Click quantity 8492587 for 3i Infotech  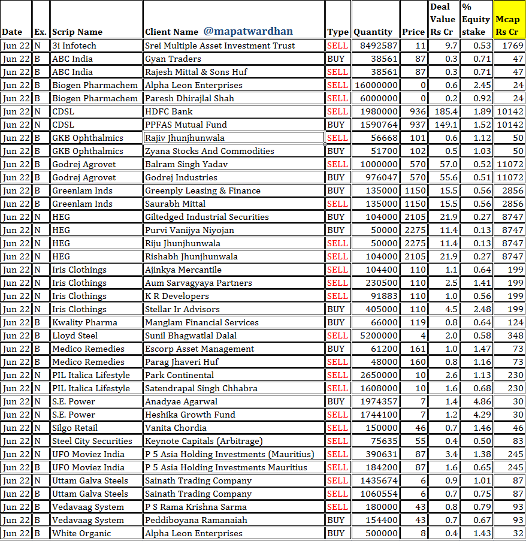pos(375,46)
